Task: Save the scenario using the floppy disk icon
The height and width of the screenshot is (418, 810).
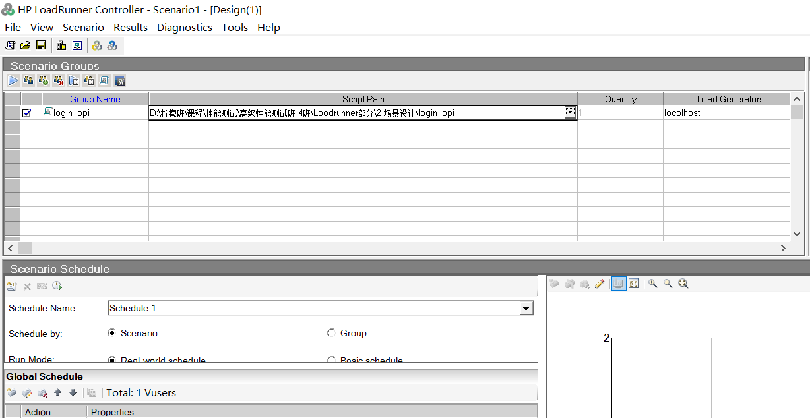Action: click(x=41, y=45)
